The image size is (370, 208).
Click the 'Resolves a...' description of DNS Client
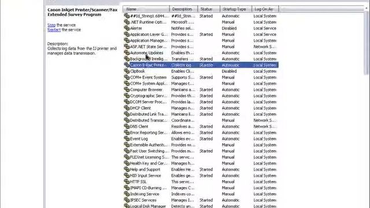coord(182,127)
